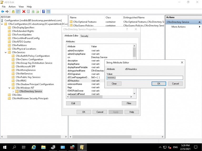Click inside the Value text field
Image resolution: width=202 pixels, height=151 pixels.
click(145, 78)
